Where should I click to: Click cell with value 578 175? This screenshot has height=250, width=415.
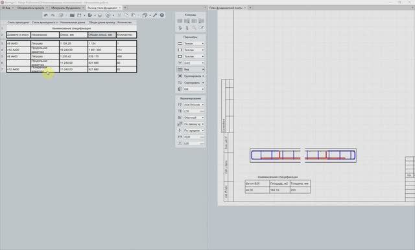point(102,56)
